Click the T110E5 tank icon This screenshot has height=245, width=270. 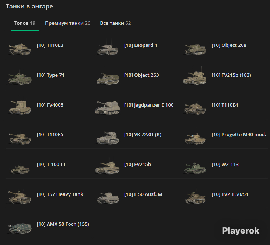click(20, 138)
